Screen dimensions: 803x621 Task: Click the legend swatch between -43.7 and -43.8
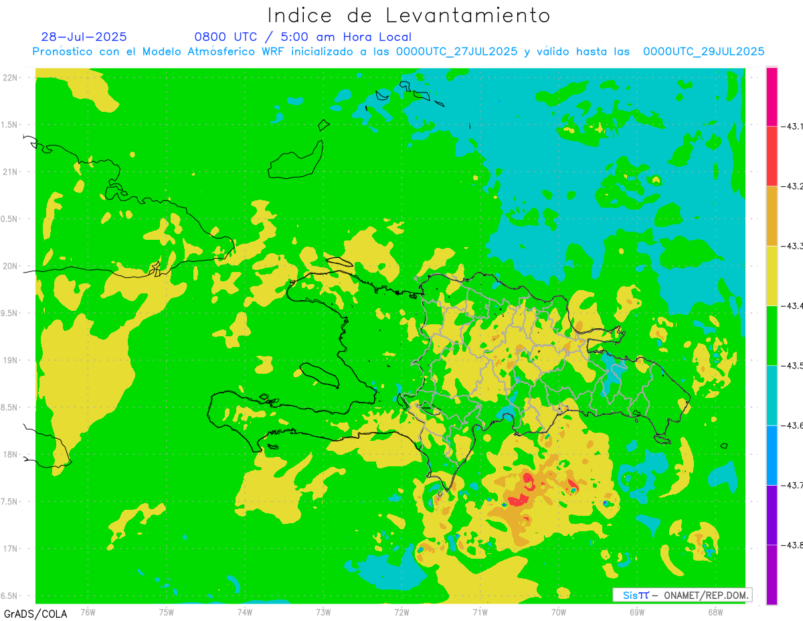(x=772, y=514)
